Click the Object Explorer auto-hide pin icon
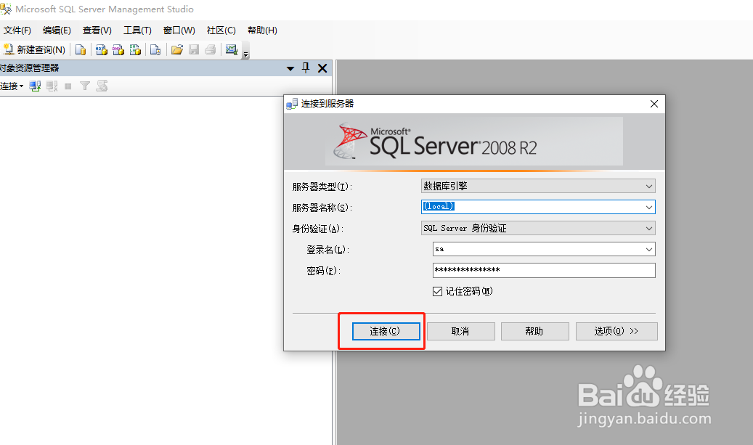This screenshot has width=753, height=445. point(306,68)
